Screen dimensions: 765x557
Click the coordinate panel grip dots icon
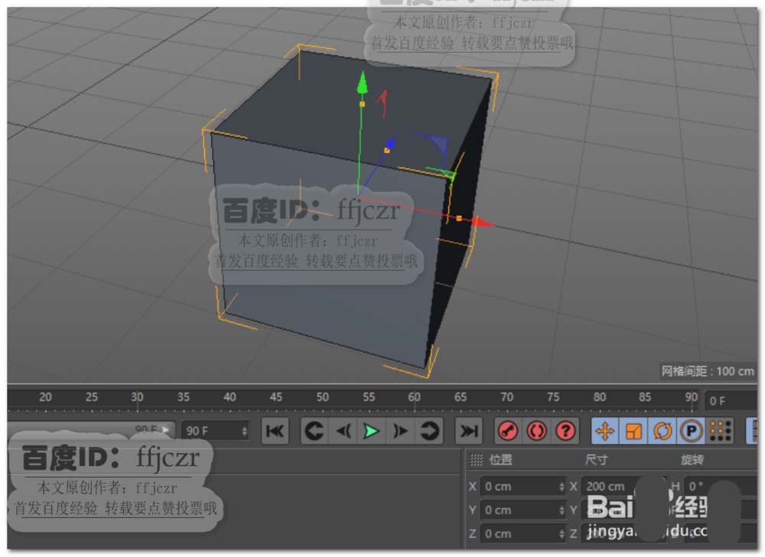(x=476, y=459)
